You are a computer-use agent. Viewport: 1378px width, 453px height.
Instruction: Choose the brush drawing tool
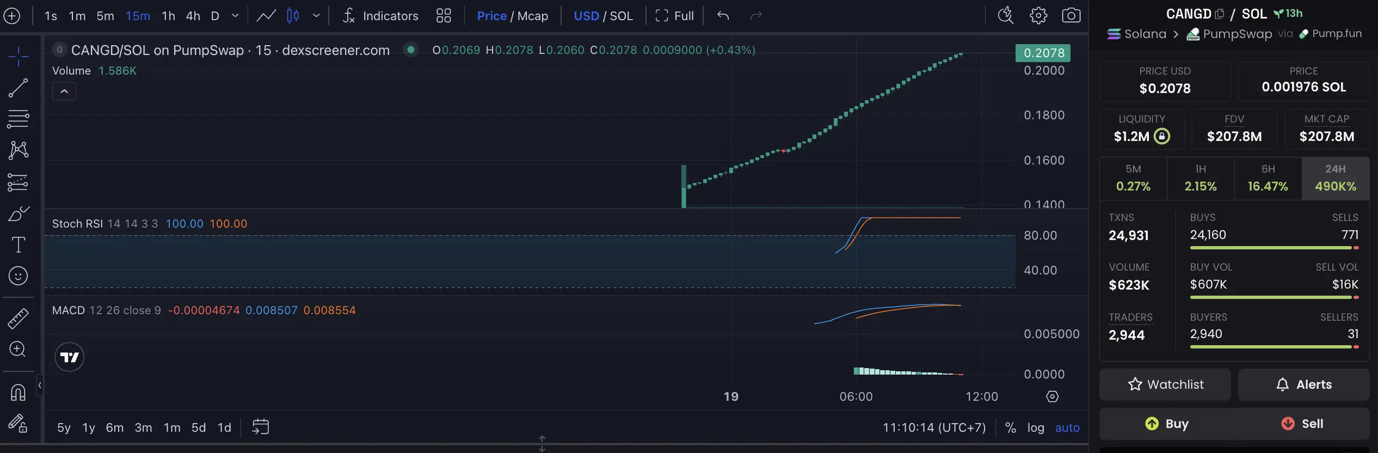point(18,213)
